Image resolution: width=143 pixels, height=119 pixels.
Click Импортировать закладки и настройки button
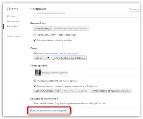[110, 91]
